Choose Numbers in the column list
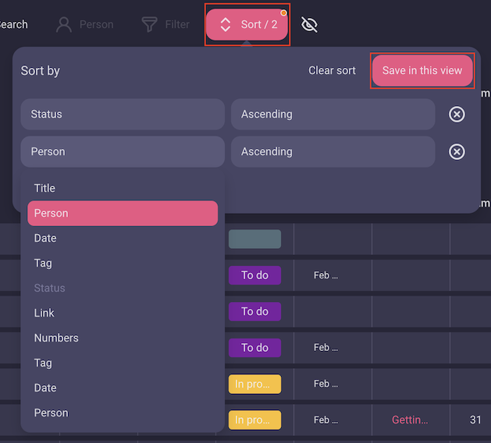 coord(56,338)
